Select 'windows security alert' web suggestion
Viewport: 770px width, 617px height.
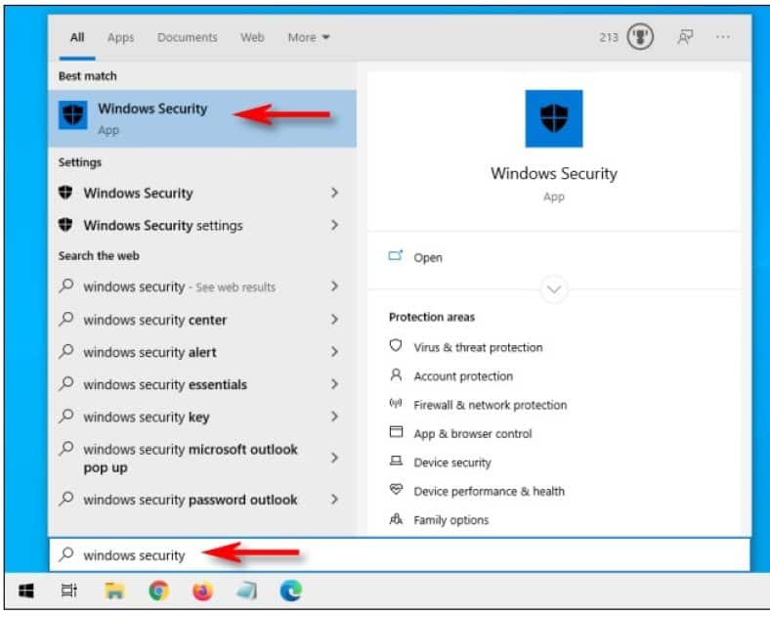202,352
